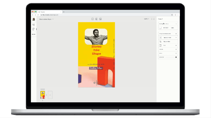211x118 pixels.
Task: Collapse the Instagram Story section
Action: (176, 24)
